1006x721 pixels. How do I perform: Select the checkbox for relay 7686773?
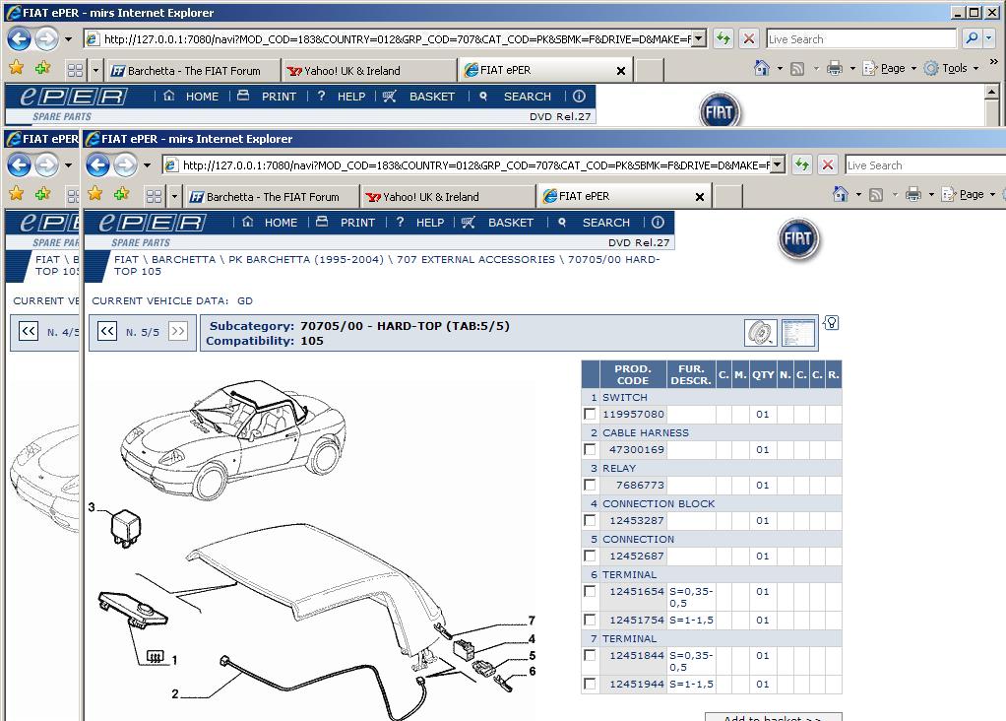tap(590, 485)
